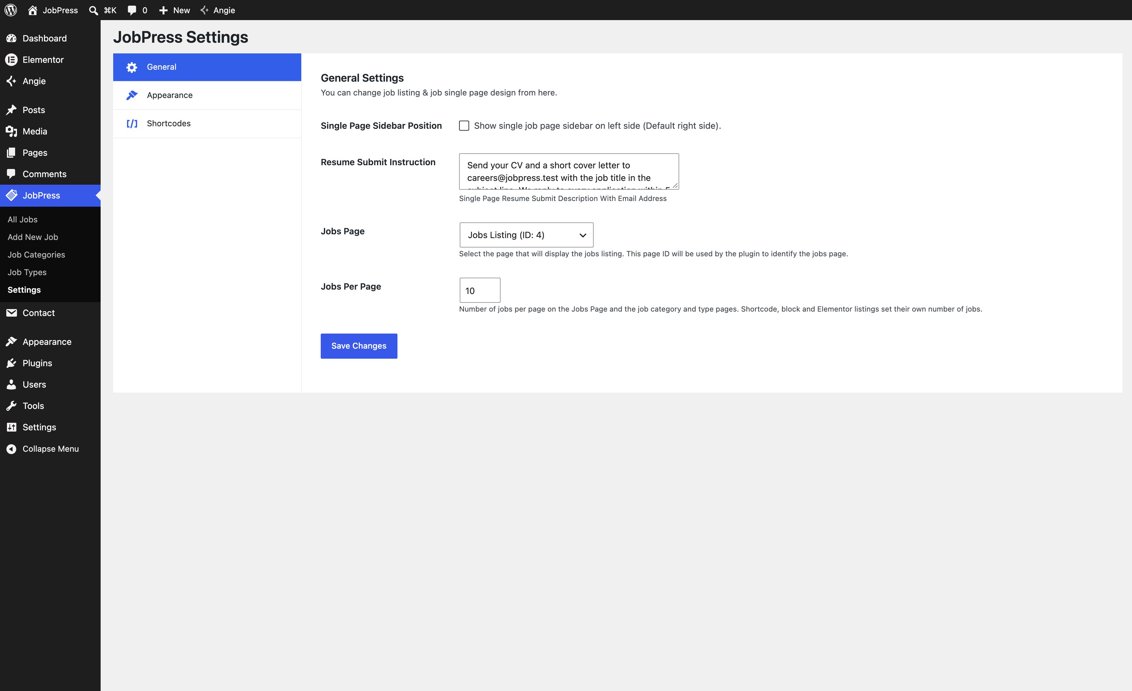Click the Plugins plug icon
Screen dimensions: 1132x691
click(x=12, y=363)
